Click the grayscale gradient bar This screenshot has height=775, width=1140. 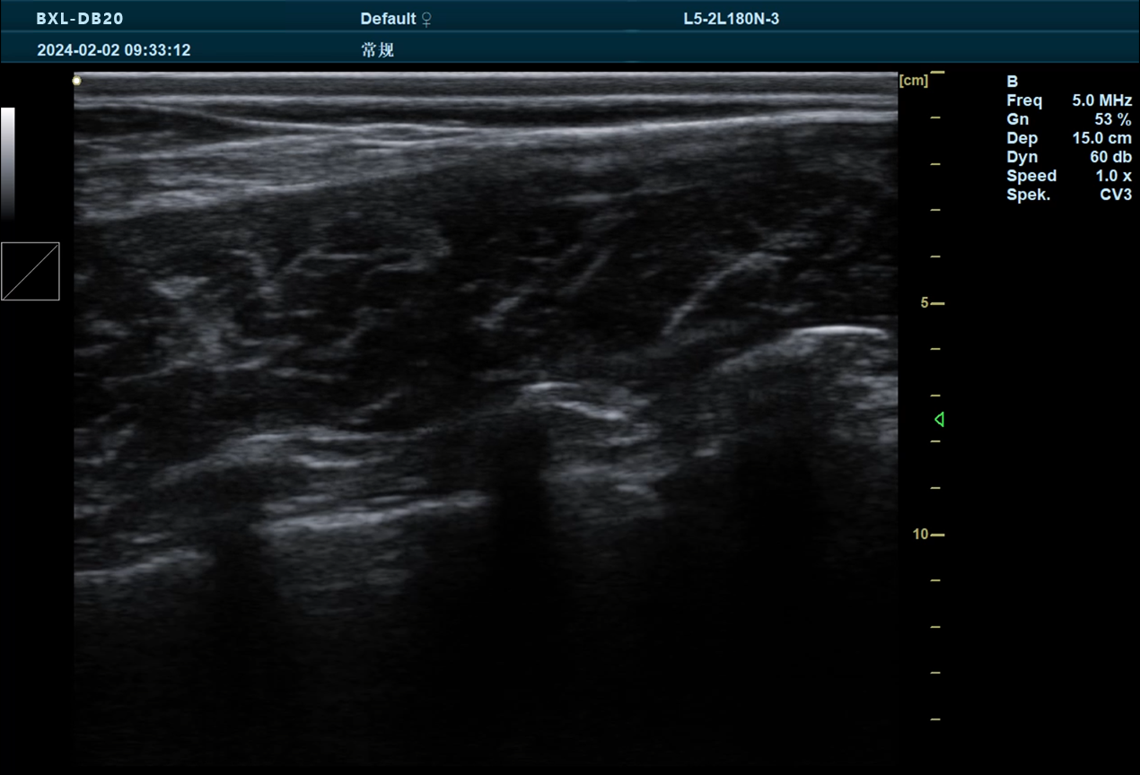point(8,163)
